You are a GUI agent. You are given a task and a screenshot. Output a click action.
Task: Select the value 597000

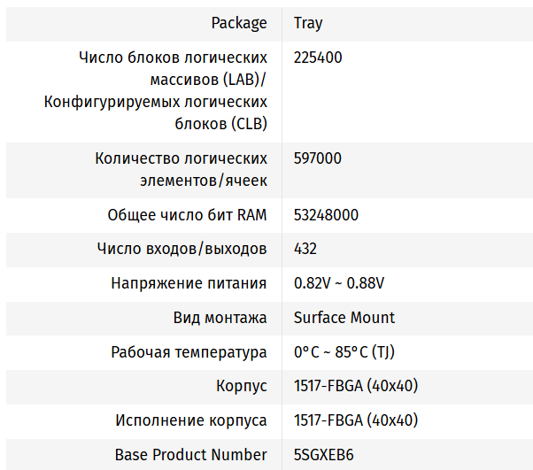tap(318, 158)
